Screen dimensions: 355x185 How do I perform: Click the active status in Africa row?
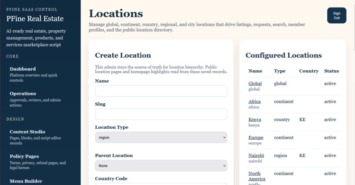[330, 102]
